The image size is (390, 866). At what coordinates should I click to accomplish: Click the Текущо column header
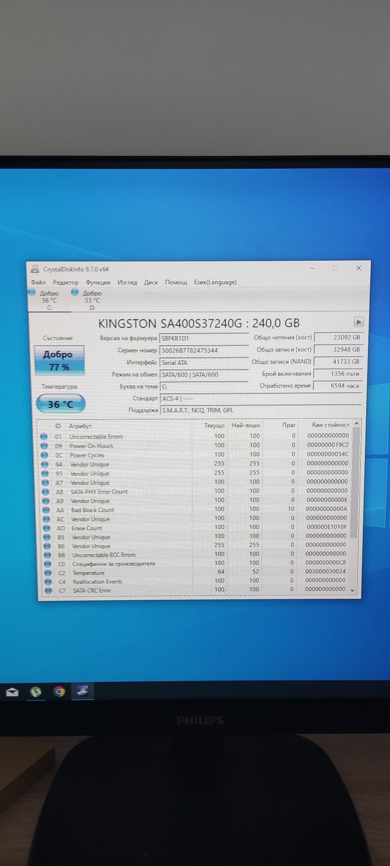214,426
